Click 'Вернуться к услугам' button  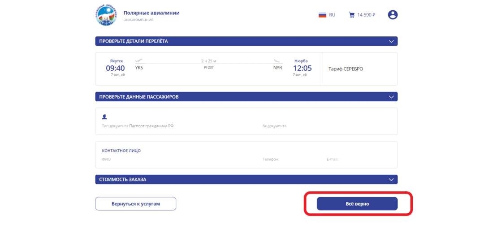(x=135, y=204)
